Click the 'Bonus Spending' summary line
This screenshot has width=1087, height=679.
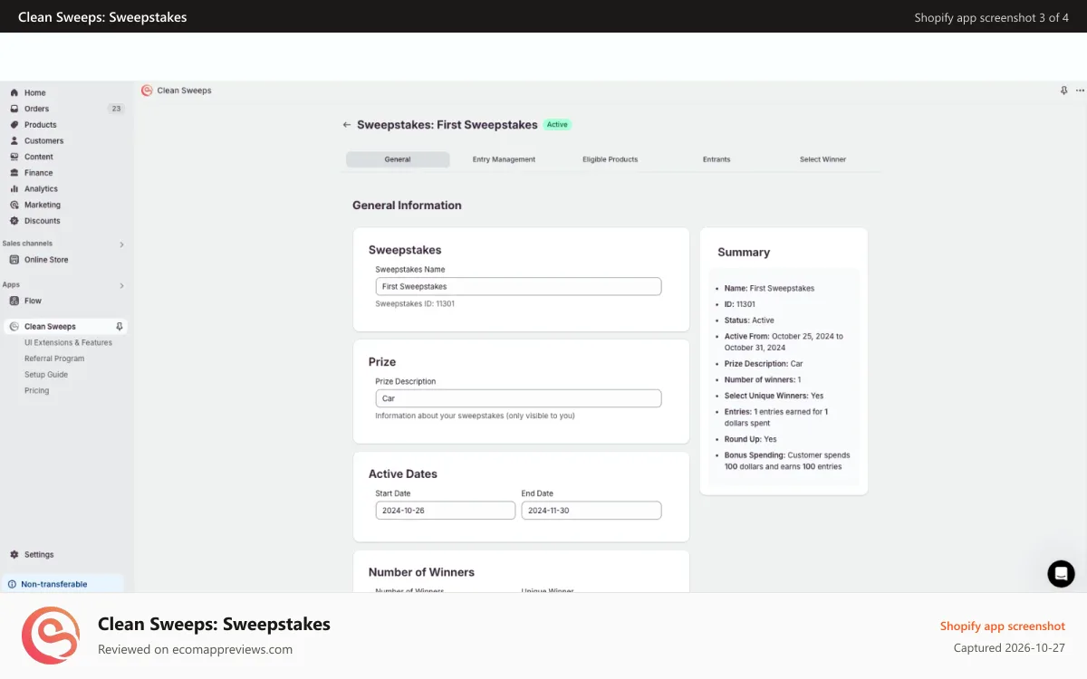(787, 461)
